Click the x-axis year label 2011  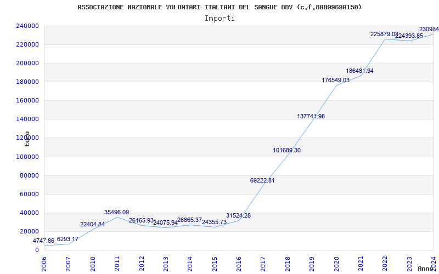[x=117, y=264]
